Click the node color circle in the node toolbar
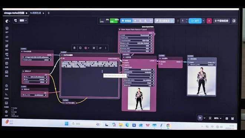Image resolution: width=245 pixels, height=138 pixels. tap(86, 48)
